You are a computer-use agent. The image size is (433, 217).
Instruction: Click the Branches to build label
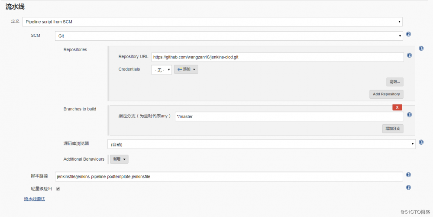[80, 109]
